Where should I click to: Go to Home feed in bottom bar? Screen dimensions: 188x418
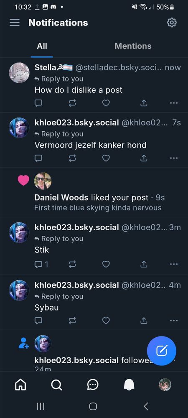tap(20, 385)
